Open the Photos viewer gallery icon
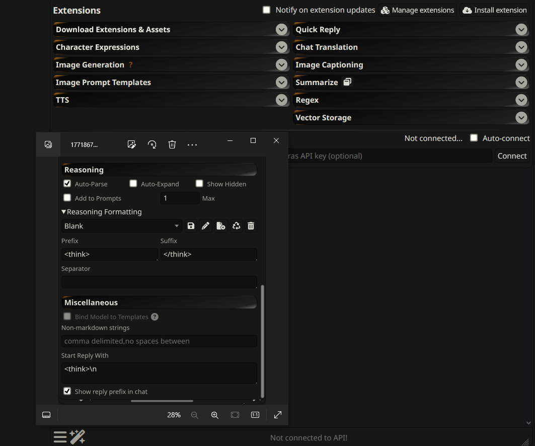The height and width of the screenshot is (446, 535). point(48,144)
